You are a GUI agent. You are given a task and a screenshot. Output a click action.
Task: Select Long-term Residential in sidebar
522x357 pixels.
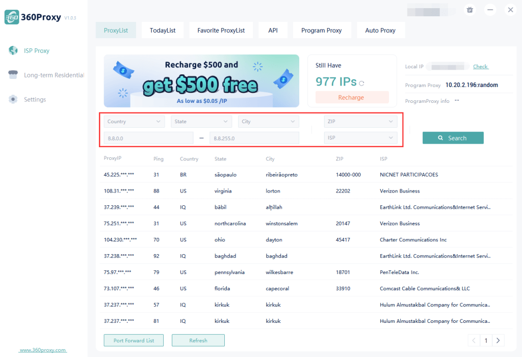click(x=54, y=75)
